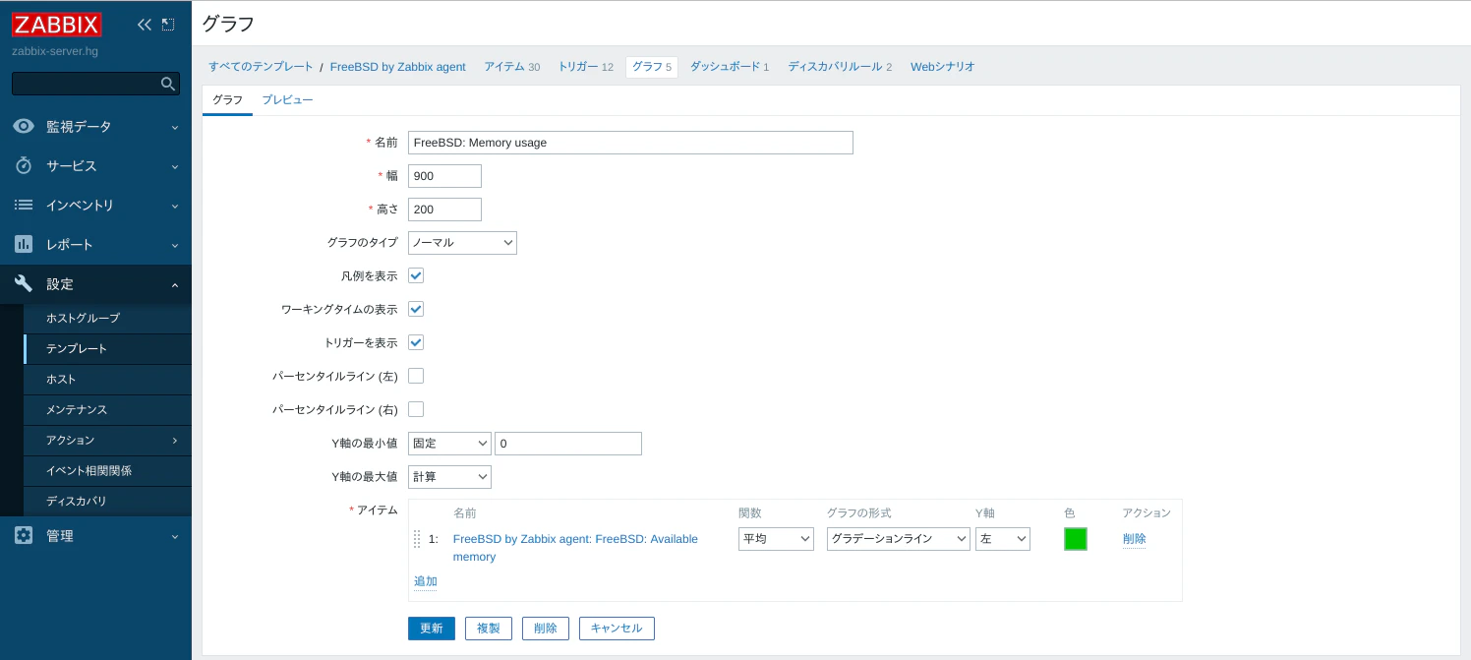Click the chart icon for レポート

(x=24, y=245)
